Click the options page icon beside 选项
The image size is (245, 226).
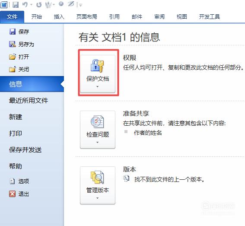click(13, 181)
